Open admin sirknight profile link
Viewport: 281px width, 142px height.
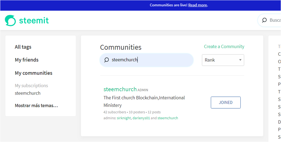point(124,118)
